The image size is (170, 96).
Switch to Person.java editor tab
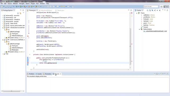[60, 10]
